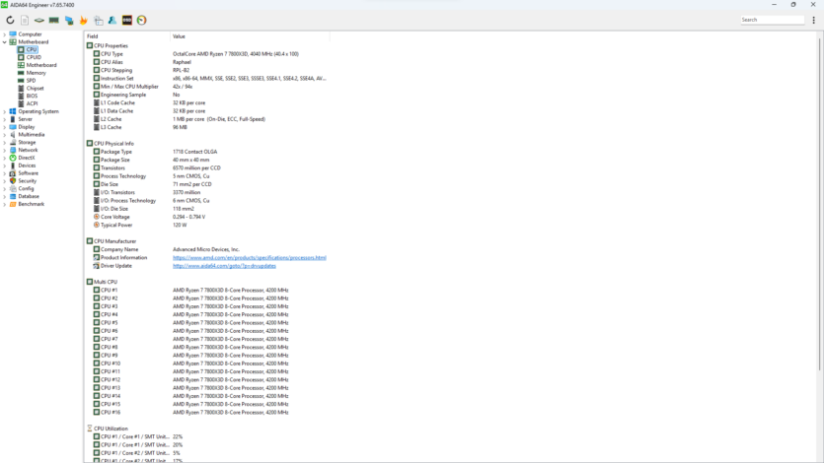Open the ACPI page in the tree
The image size is (824, 463).
(32, 103)
